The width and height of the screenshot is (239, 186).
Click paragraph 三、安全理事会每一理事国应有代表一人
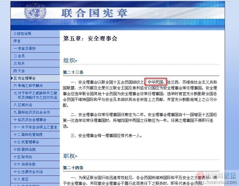106,136
